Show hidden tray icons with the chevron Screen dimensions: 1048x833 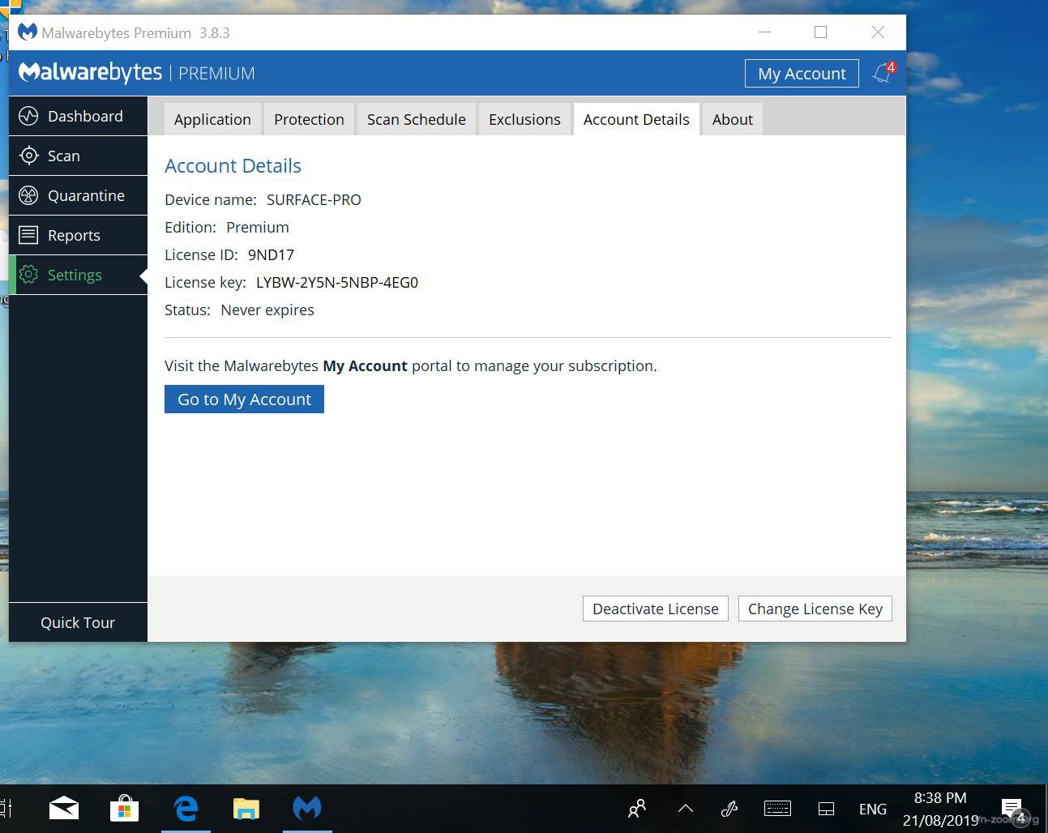coord(686,809)
